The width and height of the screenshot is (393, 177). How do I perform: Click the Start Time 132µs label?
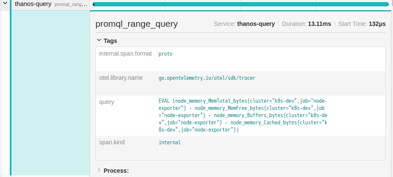click(362, 24)
